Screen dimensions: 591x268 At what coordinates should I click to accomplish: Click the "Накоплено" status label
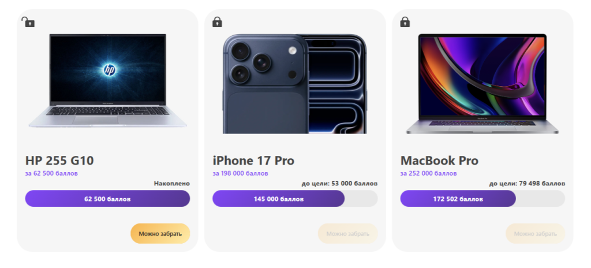pyautogui.click(x=171, y=184)
